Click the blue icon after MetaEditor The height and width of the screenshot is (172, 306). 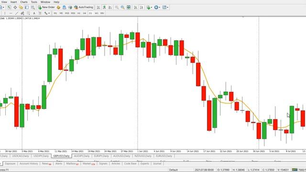point(64,8)
